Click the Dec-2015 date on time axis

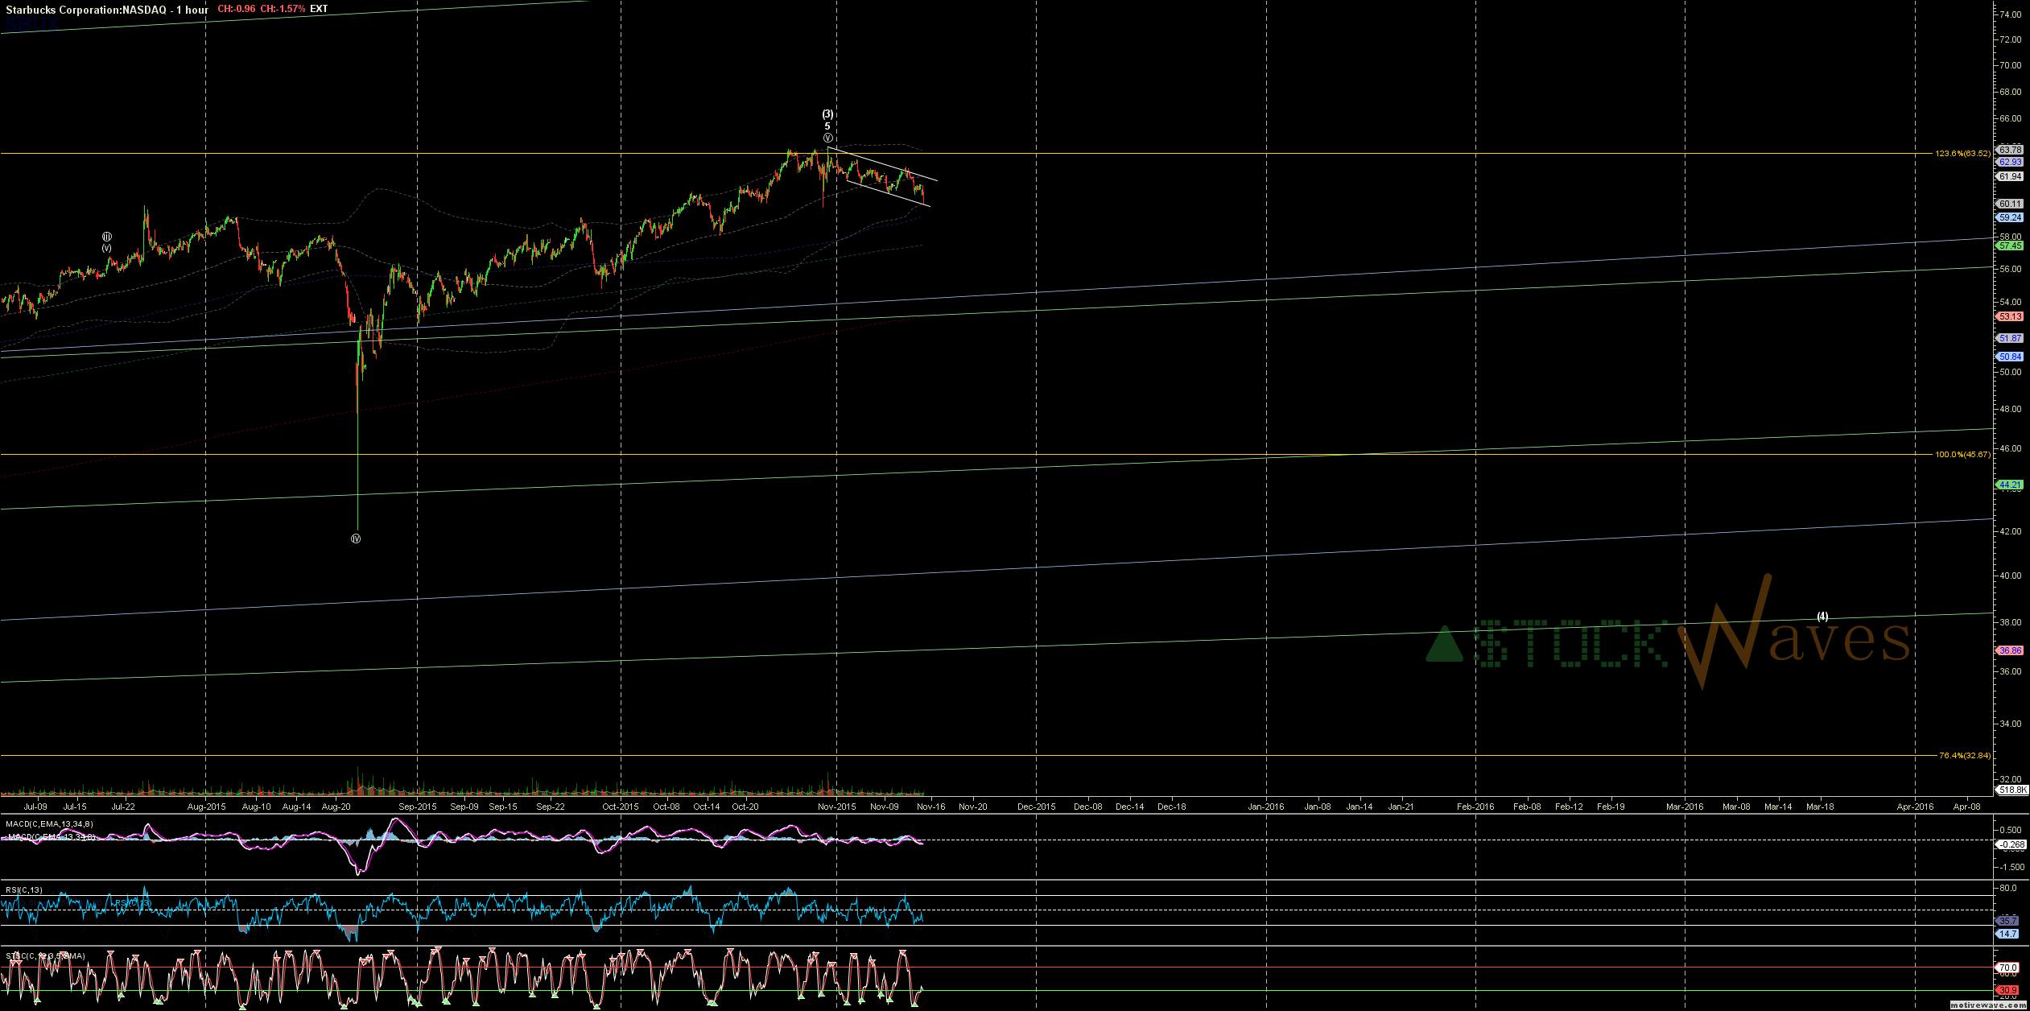tap(1036, 807)
